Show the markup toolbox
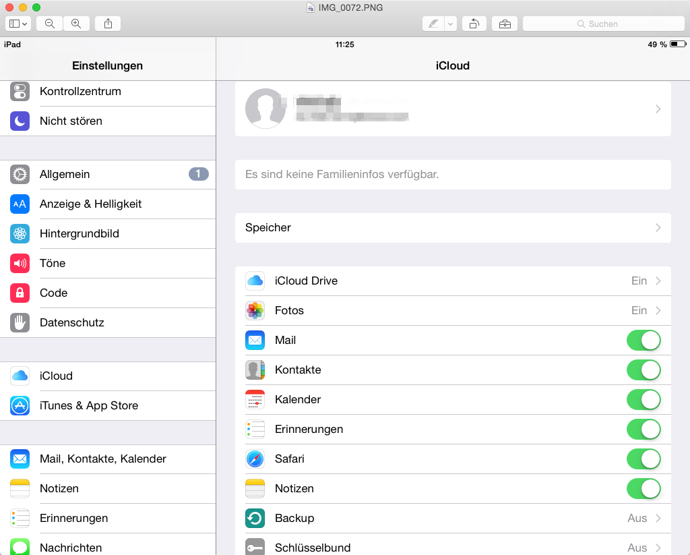Image resolution: width=690 pixels, height=555 pixels. point(505,24)
